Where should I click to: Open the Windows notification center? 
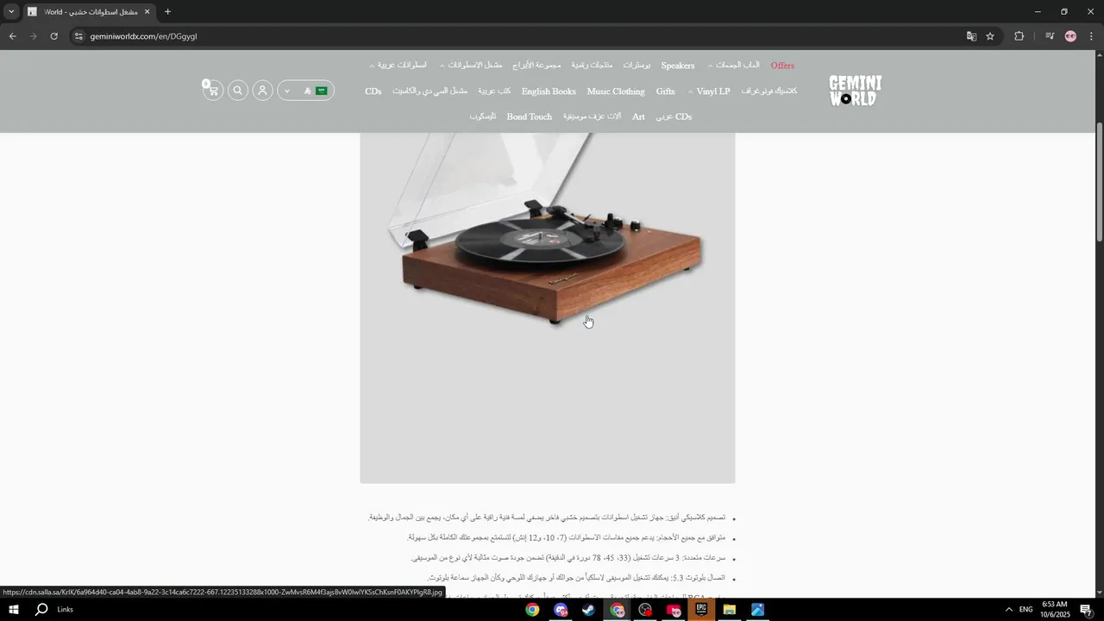1086,610
